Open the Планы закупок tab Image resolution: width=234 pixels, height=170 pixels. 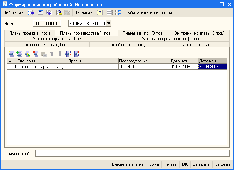pos(143,33)
